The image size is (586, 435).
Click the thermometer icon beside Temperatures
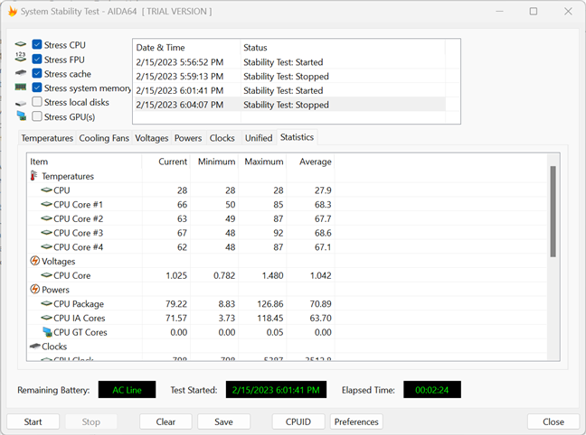(34, 177)
